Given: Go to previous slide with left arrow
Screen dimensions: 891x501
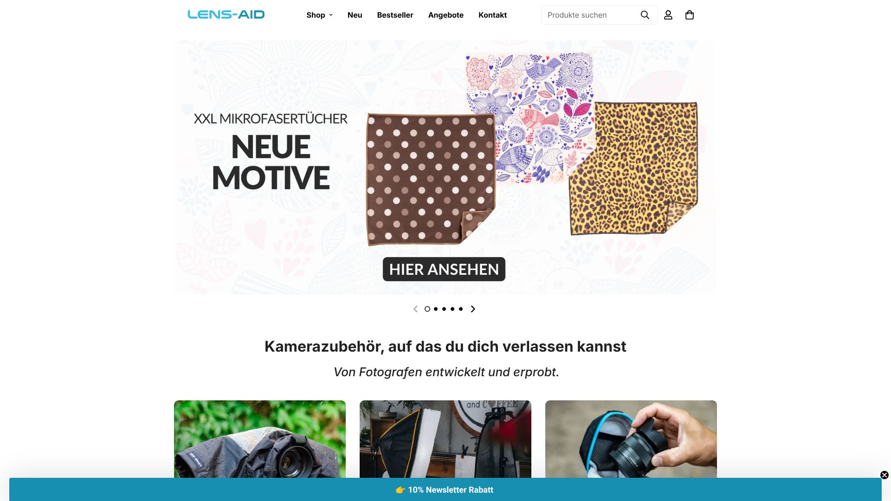Looking at the screenshot, I should click(x=415, y=309).
